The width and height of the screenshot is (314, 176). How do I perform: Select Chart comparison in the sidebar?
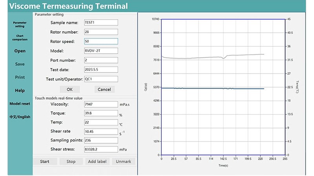pyautogui.click(x=20, y=38)
